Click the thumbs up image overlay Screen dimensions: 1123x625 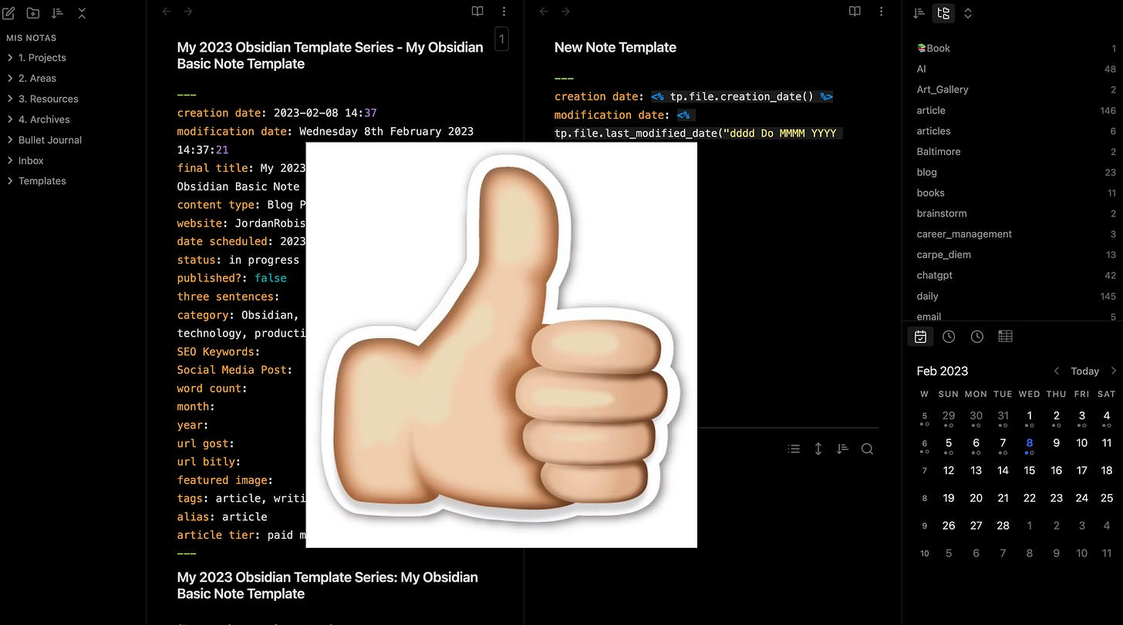point(501,344)
